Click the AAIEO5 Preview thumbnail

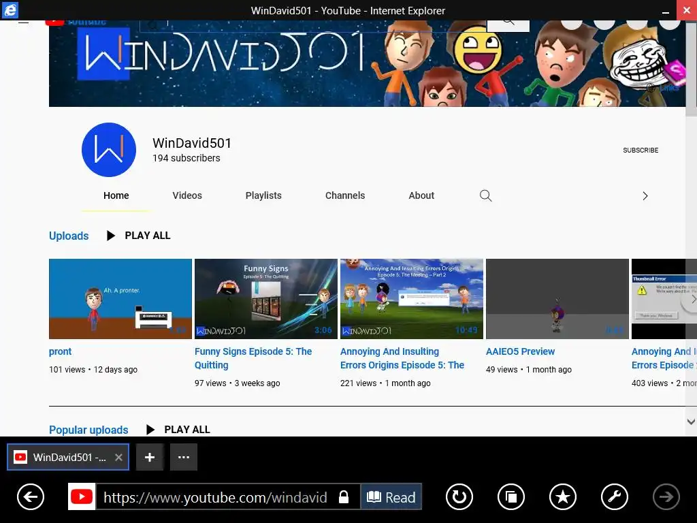click(x=557, y=299)
